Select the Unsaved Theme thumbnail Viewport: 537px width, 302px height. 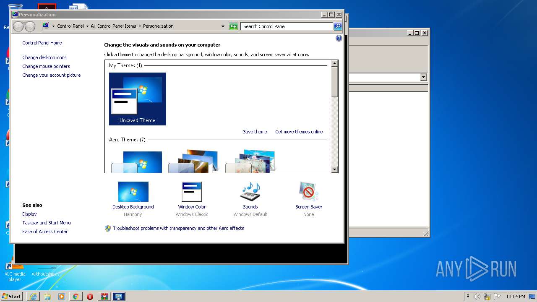point(138,99)
